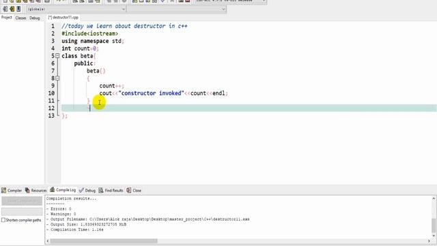This screenshot has height=246, width=437.
Task: Click line number 1 in the gutter
Action: click(53, 26)
